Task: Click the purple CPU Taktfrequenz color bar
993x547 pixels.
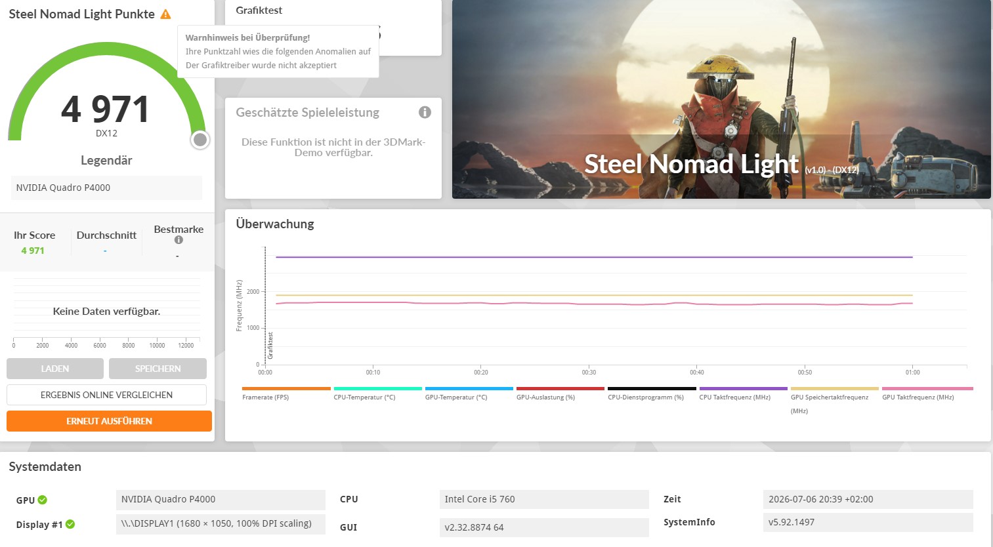Action: tap(743, 388)
